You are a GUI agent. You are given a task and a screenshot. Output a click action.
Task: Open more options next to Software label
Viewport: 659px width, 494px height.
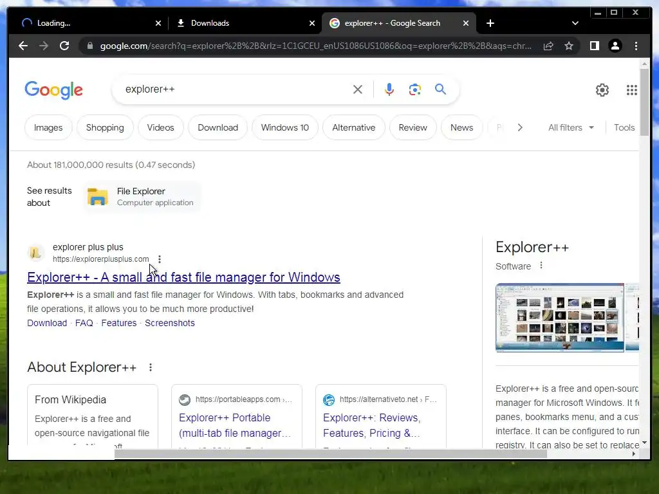pos(541,266)
